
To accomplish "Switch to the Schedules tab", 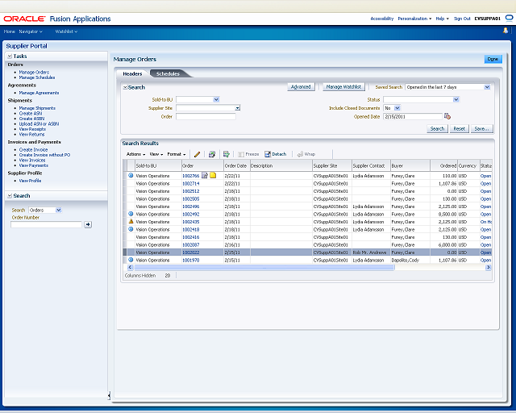I will click(168, 73).
